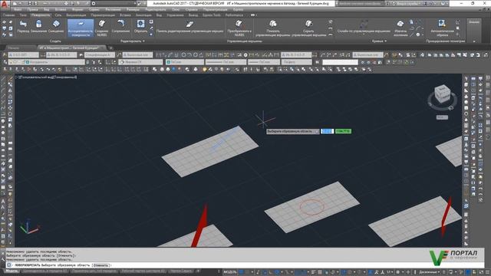491x276 pixels.
Task: Click the green dynamic input coordinate field
Action: click(343, 131)
